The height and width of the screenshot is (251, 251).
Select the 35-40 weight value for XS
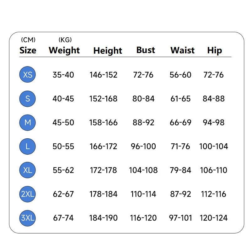63,75
